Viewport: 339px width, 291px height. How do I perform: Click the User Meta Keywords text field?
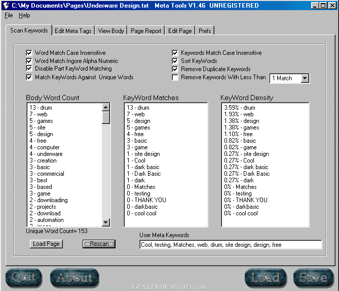tap(231, 245)
